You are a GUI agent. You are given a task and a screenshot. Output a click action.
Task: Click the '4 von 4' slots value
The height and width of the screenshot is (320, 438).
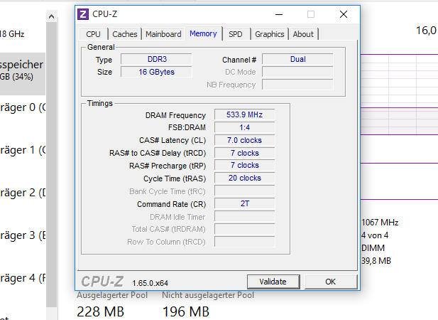coord(375,235)
